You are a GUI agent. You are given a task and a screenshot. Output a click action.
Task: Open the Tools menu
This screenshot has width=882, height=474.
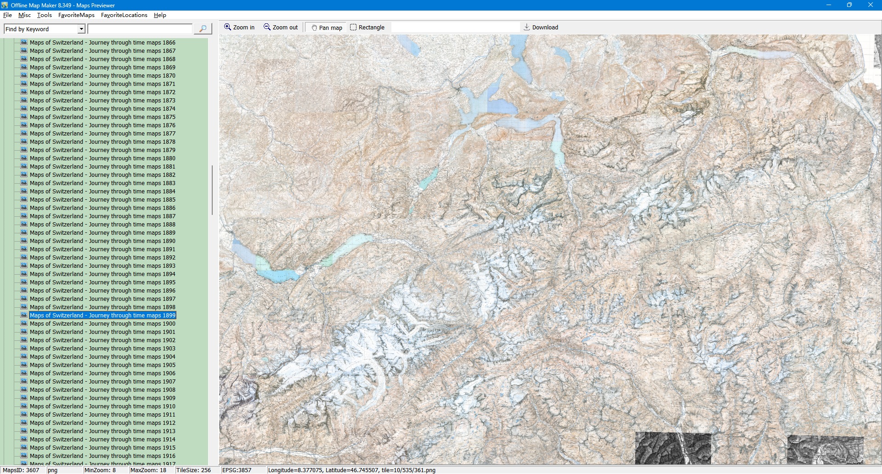click(44, 15)
